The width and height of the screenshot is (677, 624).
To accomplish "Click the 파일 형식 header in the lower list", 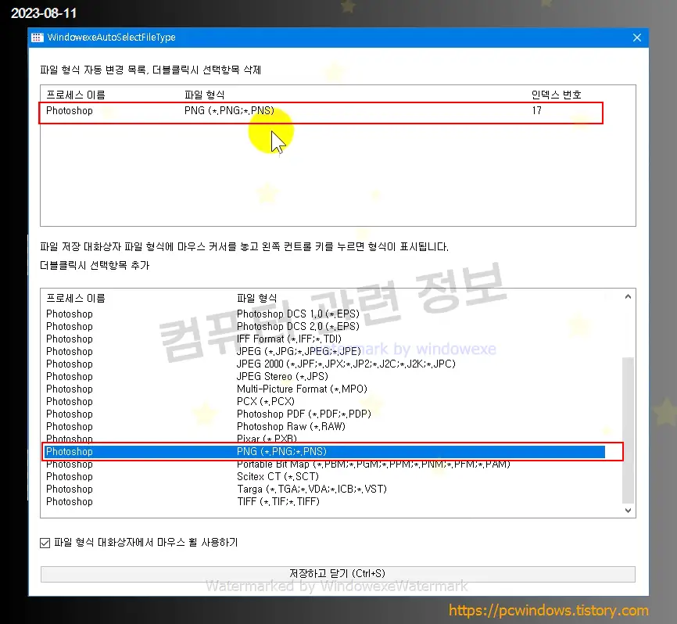I will [x=257, y=299].
